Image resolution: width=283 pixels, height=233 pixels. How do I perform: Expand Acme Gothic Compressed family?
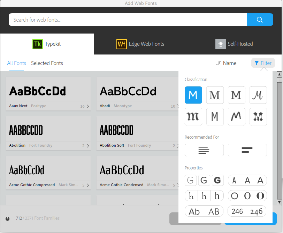click(88, 185)
